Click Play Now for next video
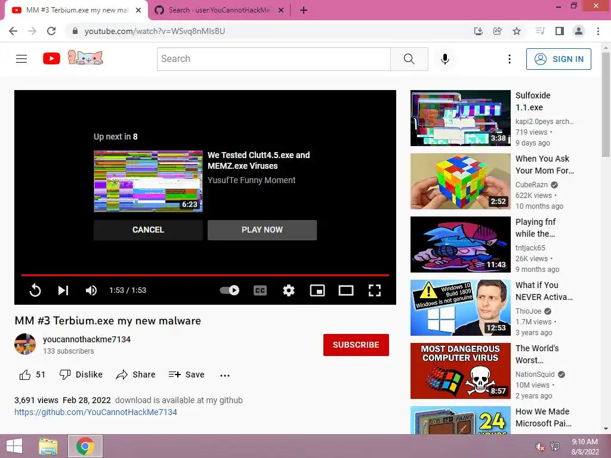 click(x=263, y=230)
